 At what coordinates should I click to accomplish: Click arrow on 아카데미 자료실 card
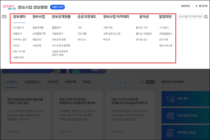204,132
